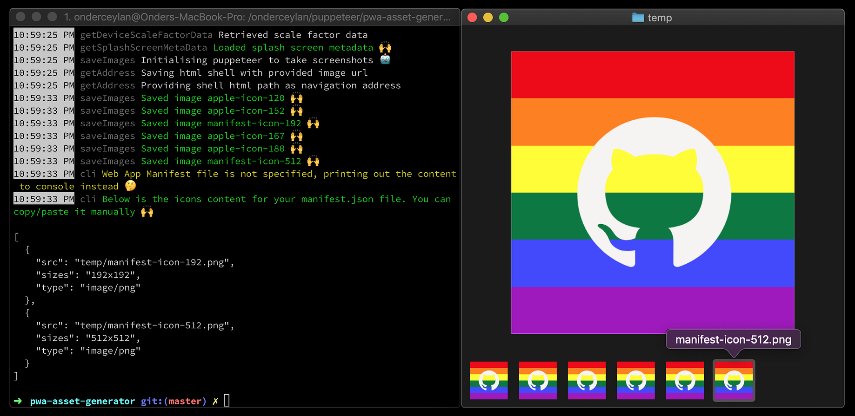Screen dimensions: 855x416
Task: Click the large rainbow GitHub icon preview
Action: 653,192
